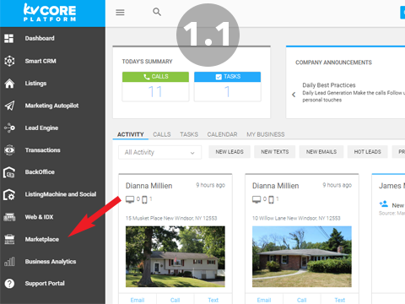Select the Activity tab
The image size is (405, 304).
coord(131,134)
